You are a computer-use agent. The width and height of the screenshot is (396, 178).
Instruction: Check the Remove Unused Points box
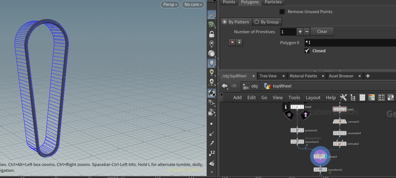coord(282,12)
